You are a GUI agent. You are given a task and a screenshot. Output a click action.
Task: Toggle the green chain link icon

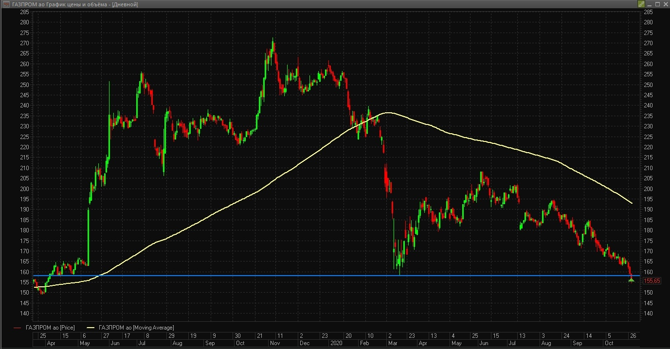(641, 4)
